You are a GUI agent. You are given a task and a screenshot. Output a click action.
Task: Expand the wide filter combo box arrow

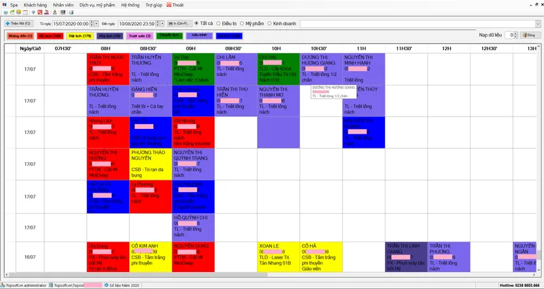click(538, 24)
